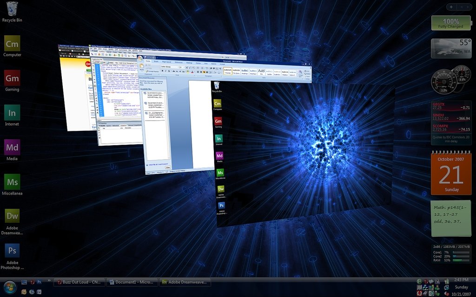Click the Math sticky note gadget
476x297 pixels.
pyautogui.click(x=451, y=218)
